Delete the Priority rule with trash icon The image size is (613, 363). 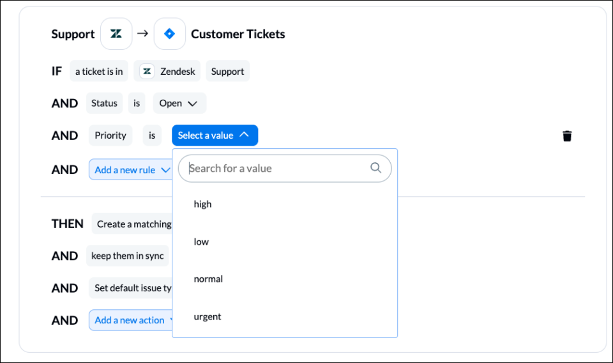[567, 135]
